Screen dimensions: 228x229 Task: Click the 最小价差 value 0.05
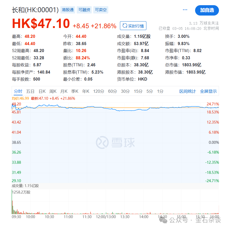click(88, 79)
